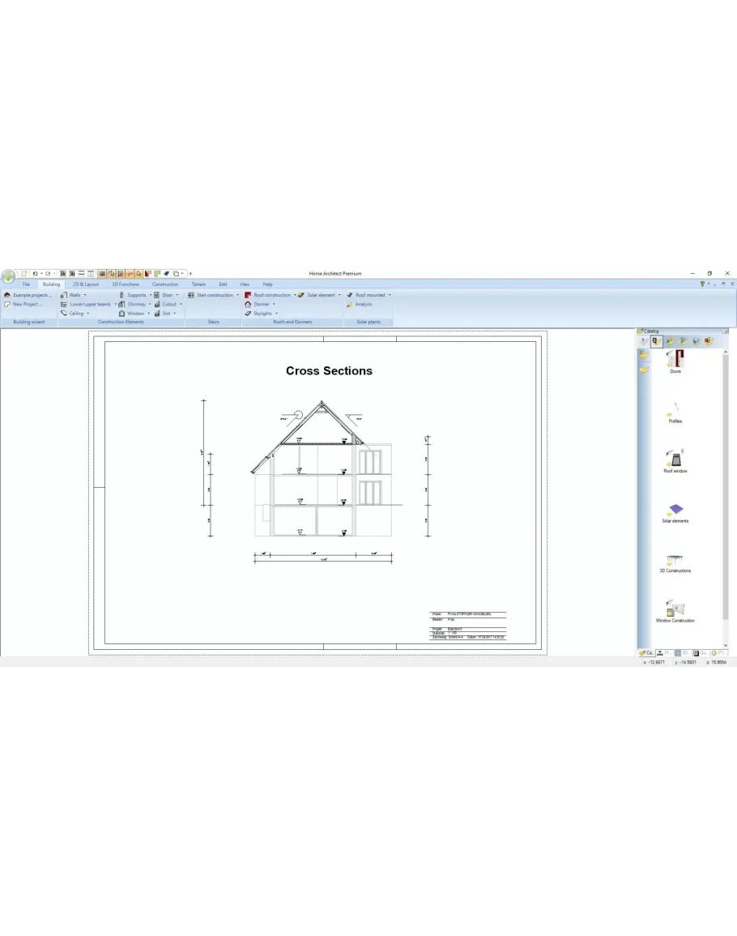
Task: Open the Terrain ribbon tab
Action: pos(198,284)
